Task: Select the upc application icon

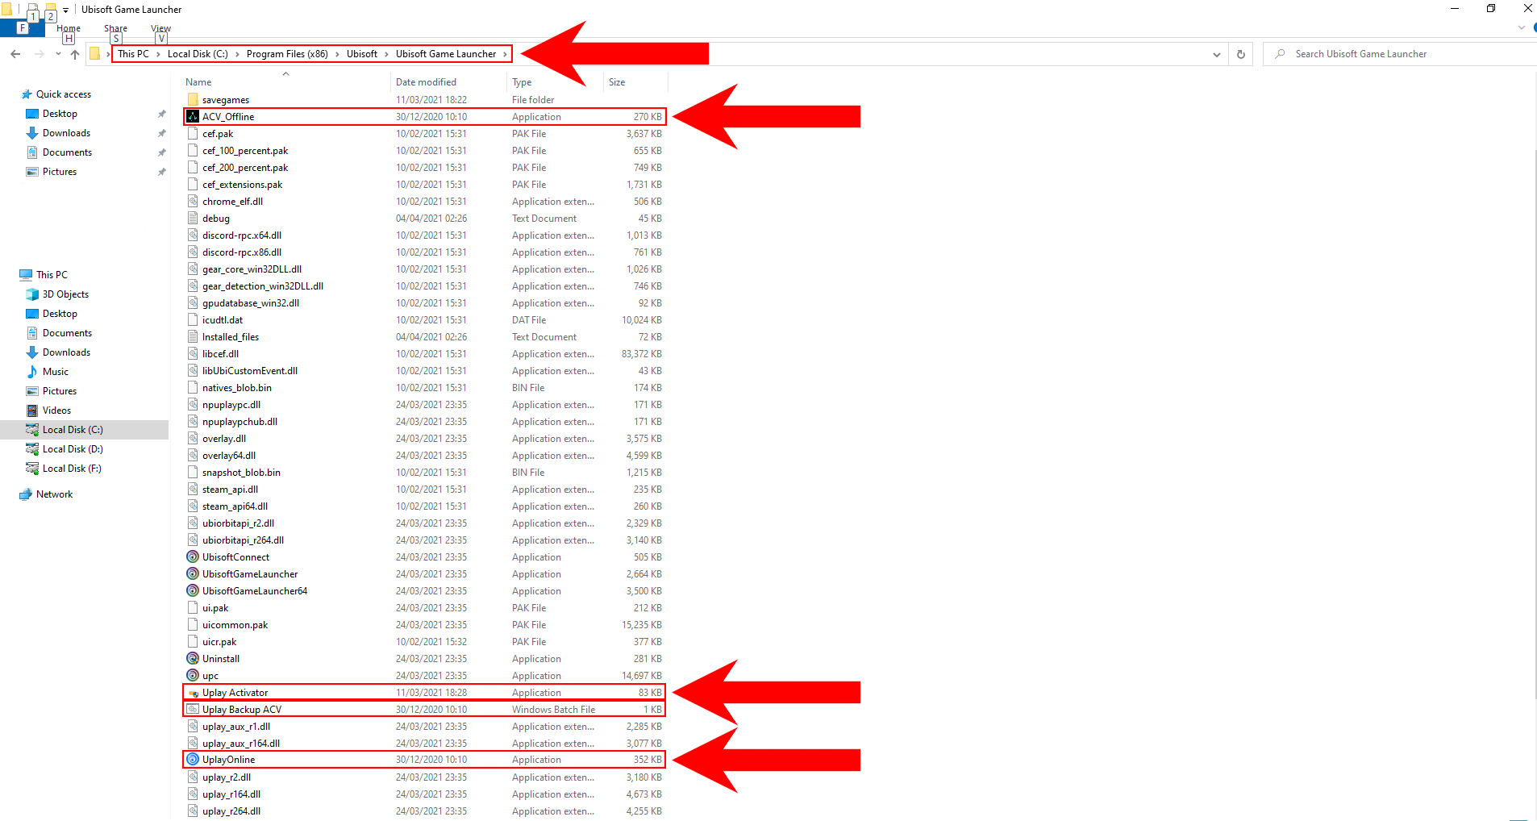Action: pos(193,676)
